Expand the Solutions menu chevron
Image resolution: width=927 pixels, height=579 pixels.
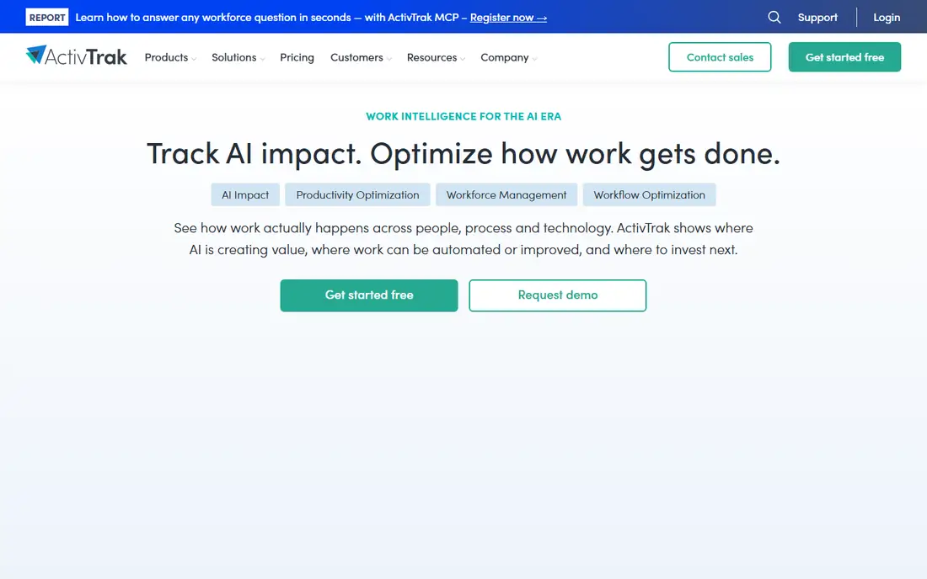[x=262, y=58]
